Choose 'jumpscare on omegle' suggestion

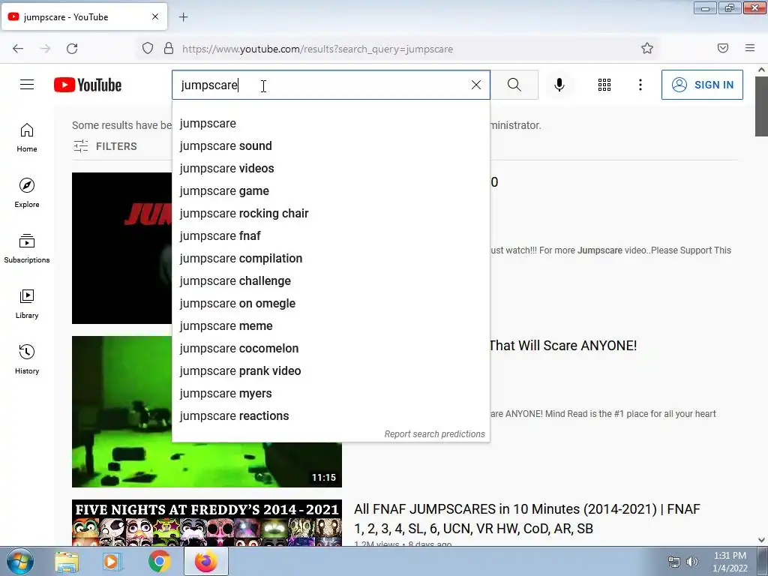331,304
